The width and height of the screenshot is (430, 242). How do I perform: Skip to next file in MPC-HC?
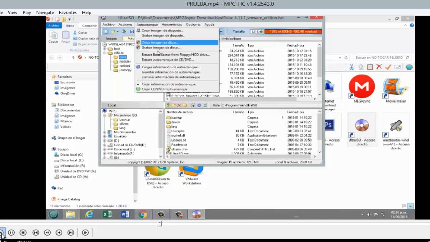(x=71, y=232)
